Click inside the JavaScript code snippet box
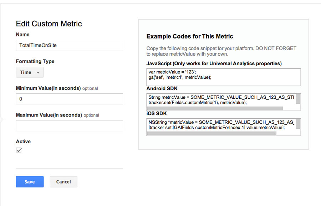This screenshot has width=321, height=206. click(224, 77)
